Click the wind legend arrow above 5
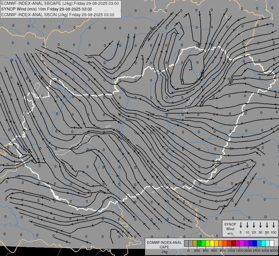The height and width of the screenshot is (256, 279). (241, 225)
